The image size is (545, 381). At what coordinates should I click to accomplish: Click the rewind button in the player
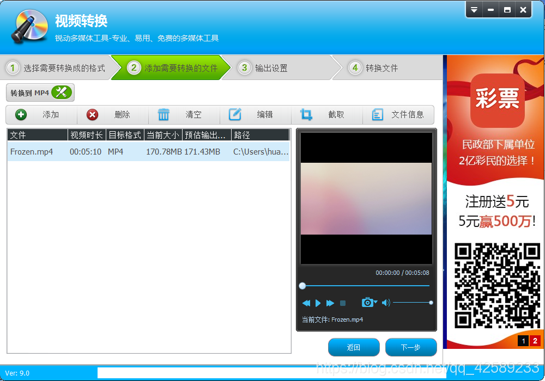point(306,303)
